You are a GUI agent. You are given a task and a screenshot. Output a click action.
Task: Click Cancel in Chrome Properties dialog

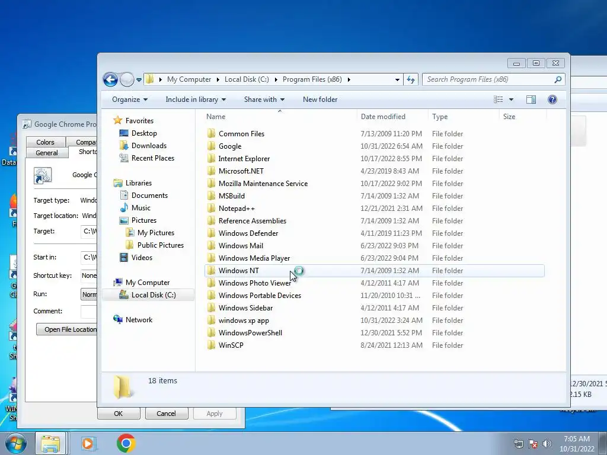(166, 413)
